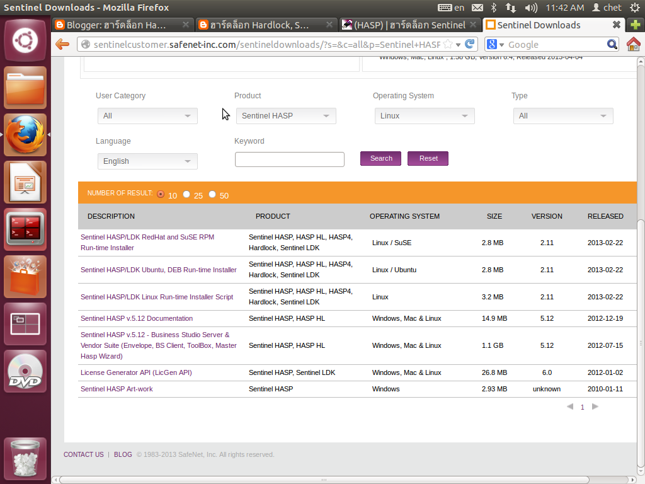Screen dimensions: 645x484
Task: Open the DVD disc launcher icon
Action: 25,371
